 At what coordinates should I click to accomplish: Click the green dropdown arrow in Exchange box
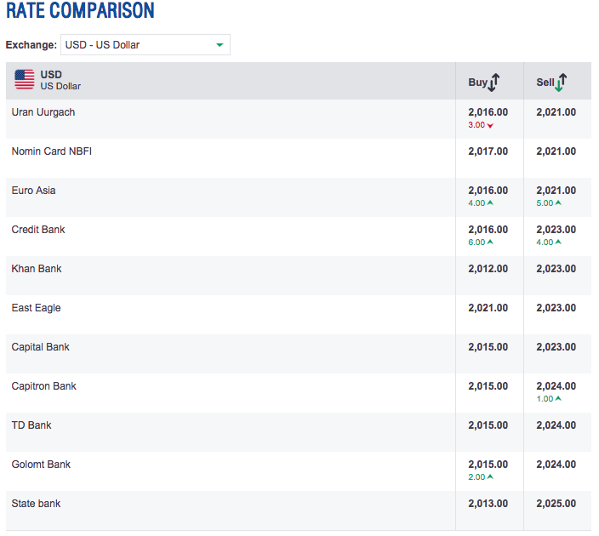[x=220, y=45]
